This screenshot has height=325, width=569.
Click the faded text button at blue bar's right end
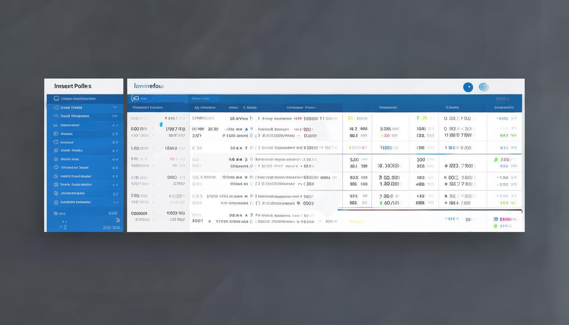coord(502,99)
